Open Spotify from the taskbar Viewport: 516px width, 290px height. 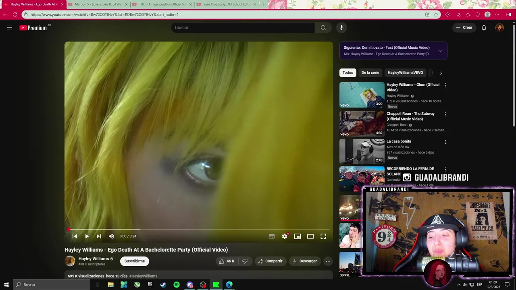(x=177, y=285)
